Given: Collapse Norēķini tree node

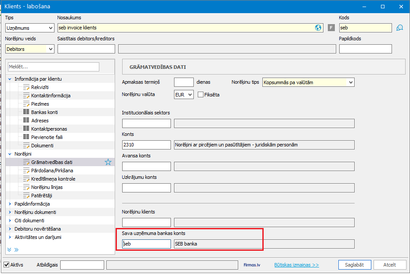Looking at the screenshot, I should pos(10,154).
